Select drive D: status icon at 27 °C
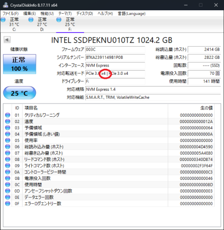Image resolution: width=224 pixels, height=230 pixels. (x=31, y=20)
